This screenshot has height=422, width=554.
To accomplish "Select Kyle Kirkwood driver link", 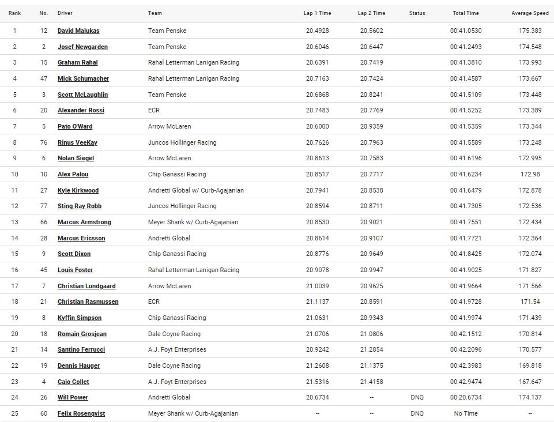I will (x=78, y=190).
